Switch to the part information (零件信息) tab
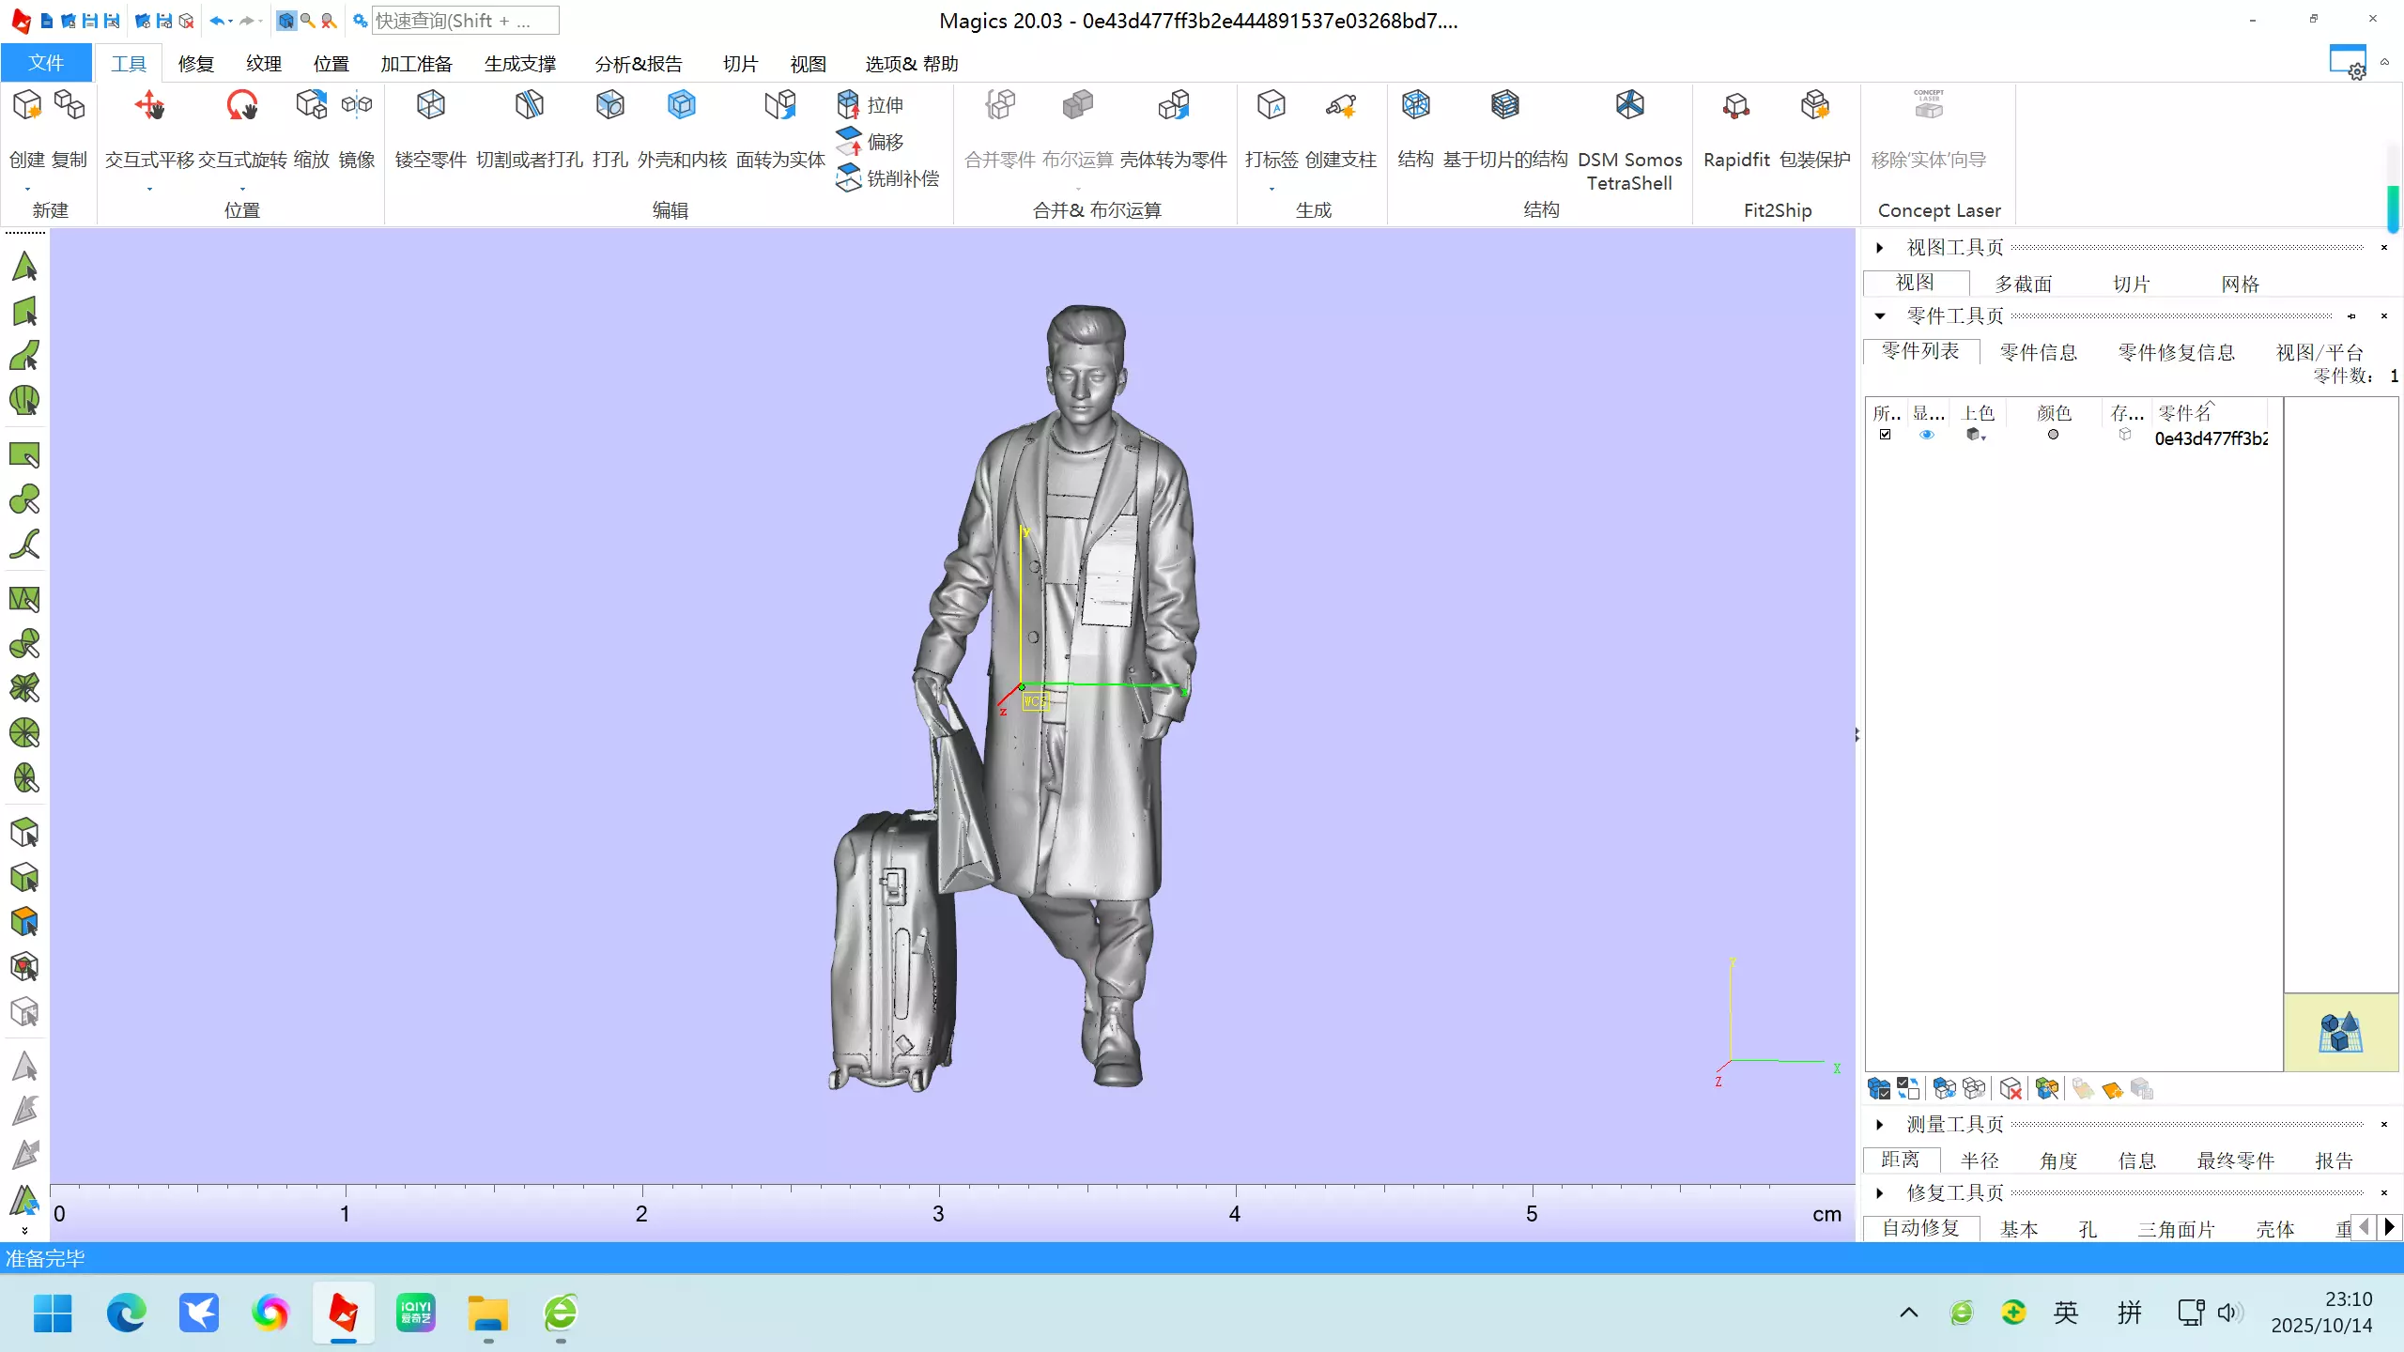This screenshot has height=1352, width=2404. pos(2038,352)
